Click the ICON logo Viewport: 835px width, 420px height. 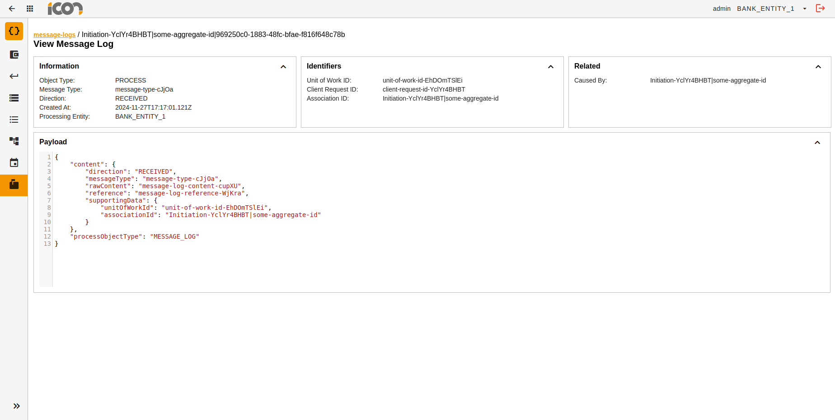click(65, 9)
